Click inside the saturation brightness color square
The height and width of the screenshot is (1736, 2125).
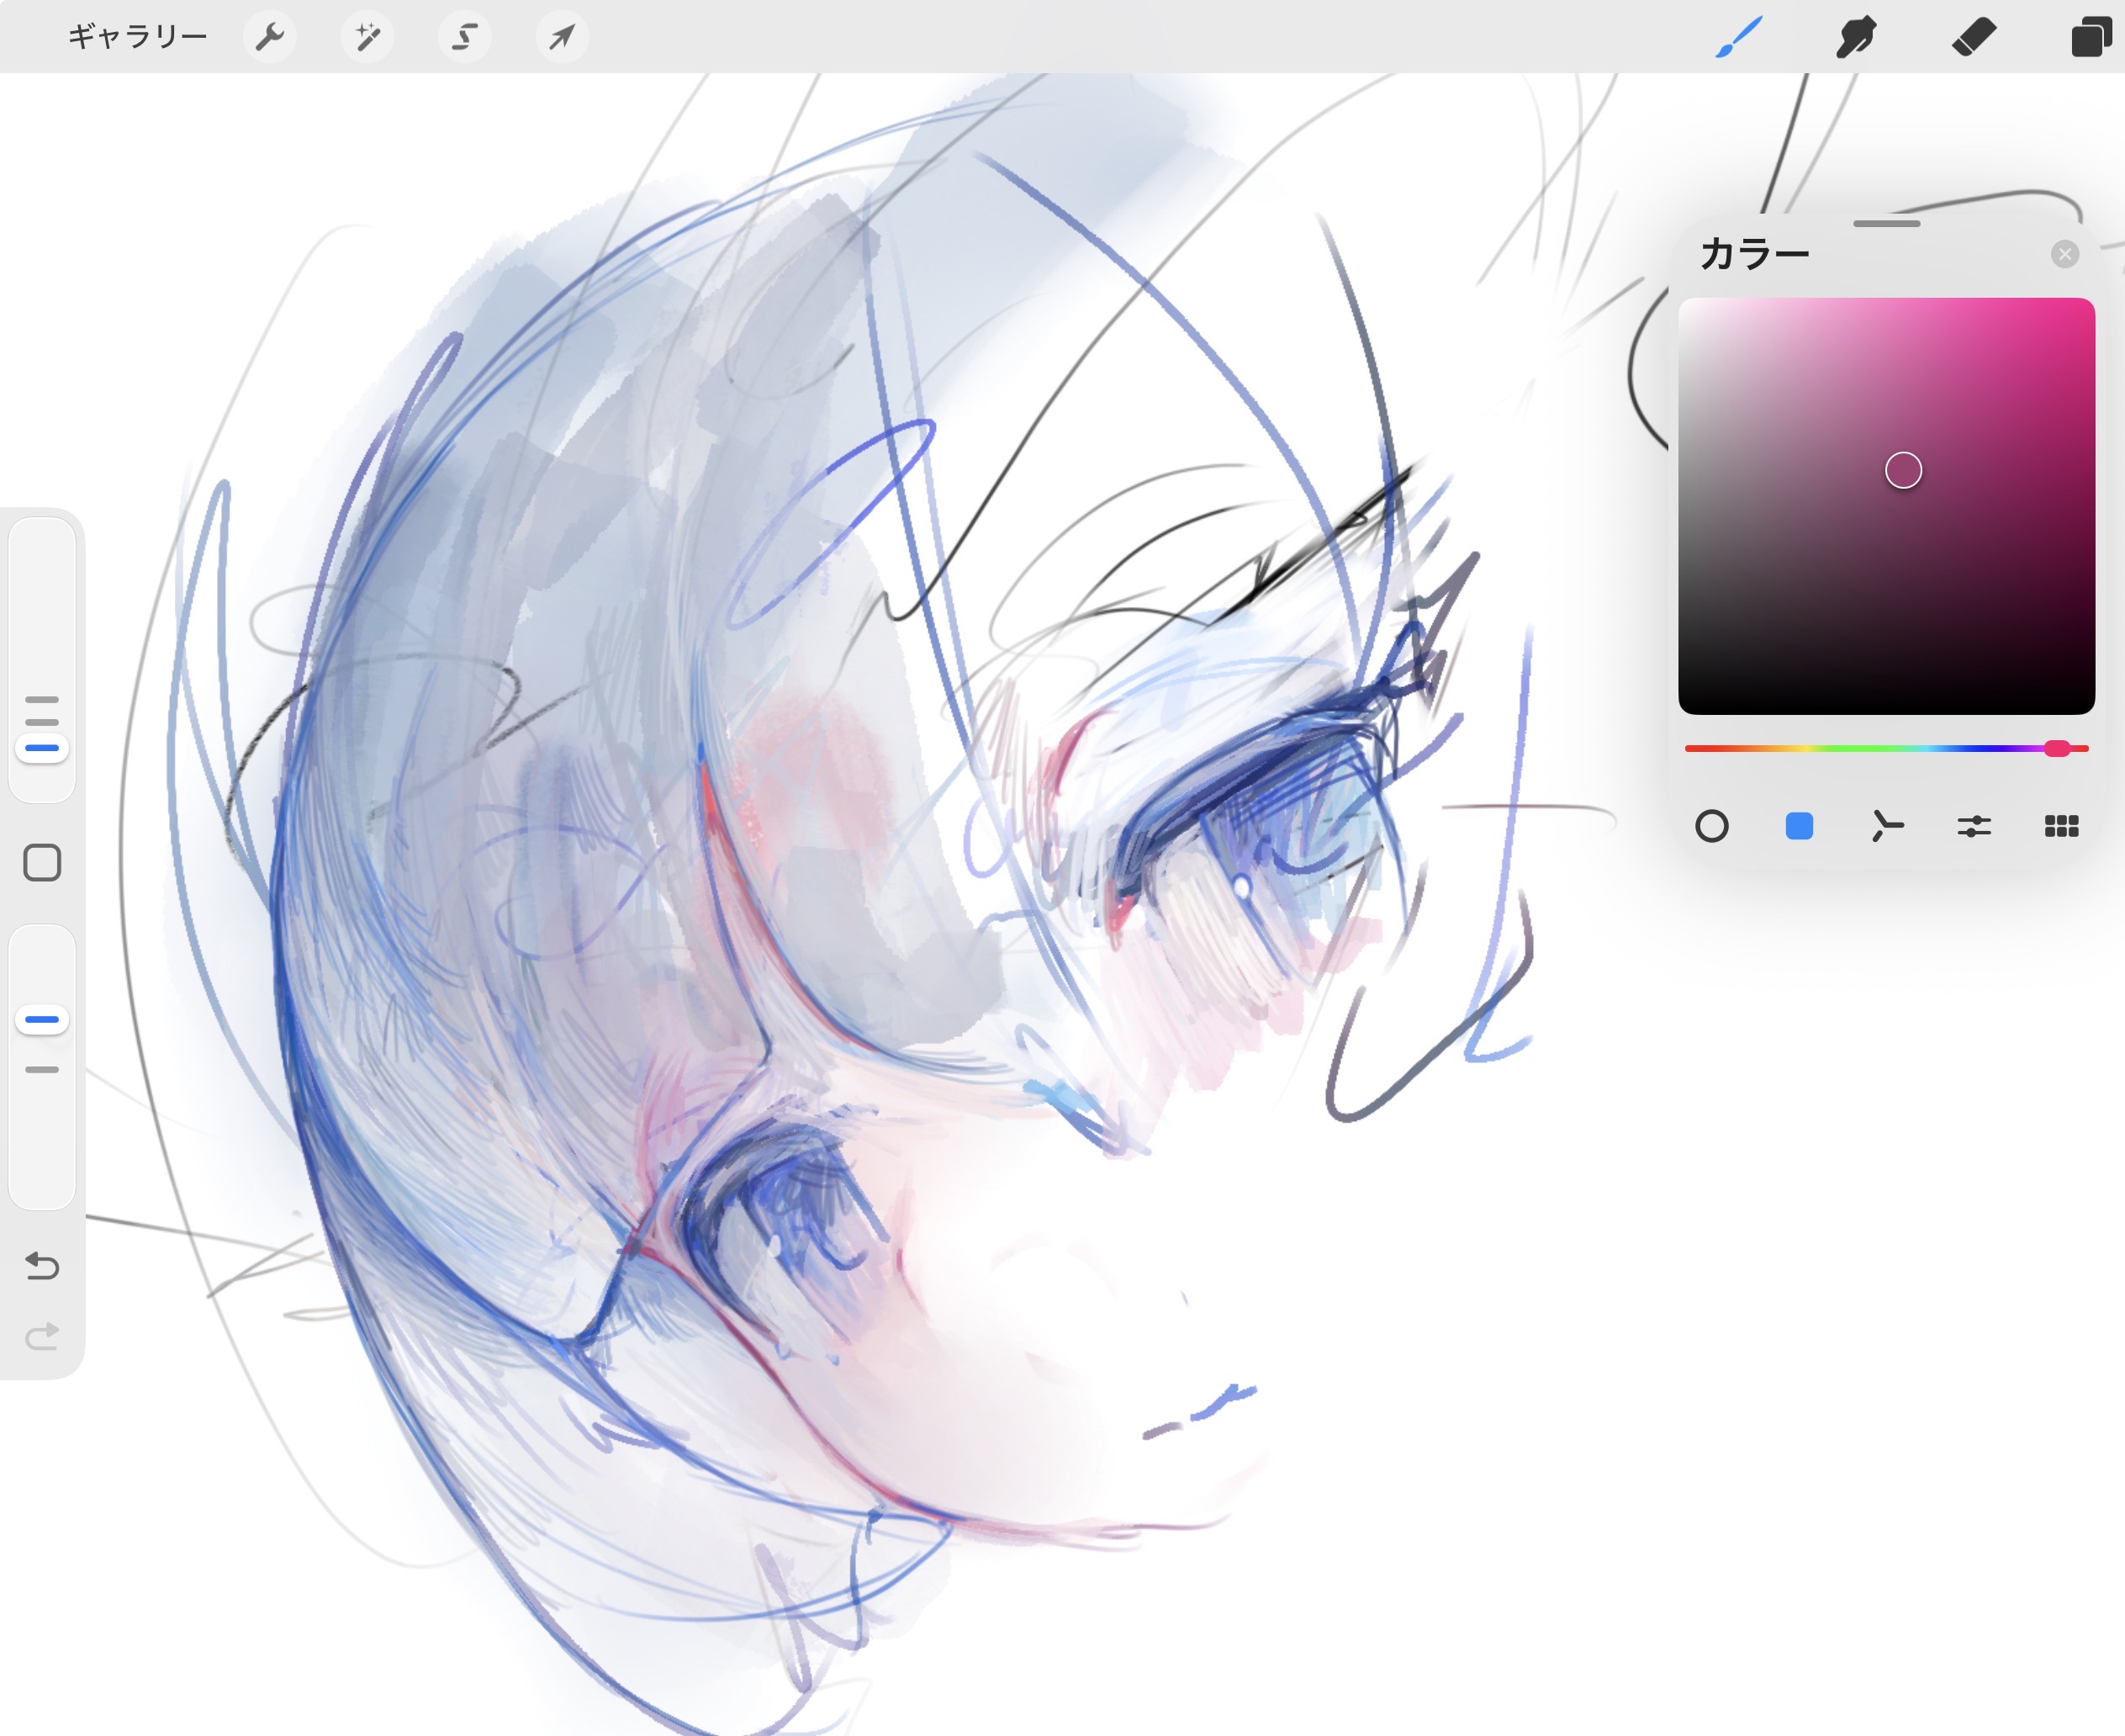pyautogui.click(x=1886, y=505)
